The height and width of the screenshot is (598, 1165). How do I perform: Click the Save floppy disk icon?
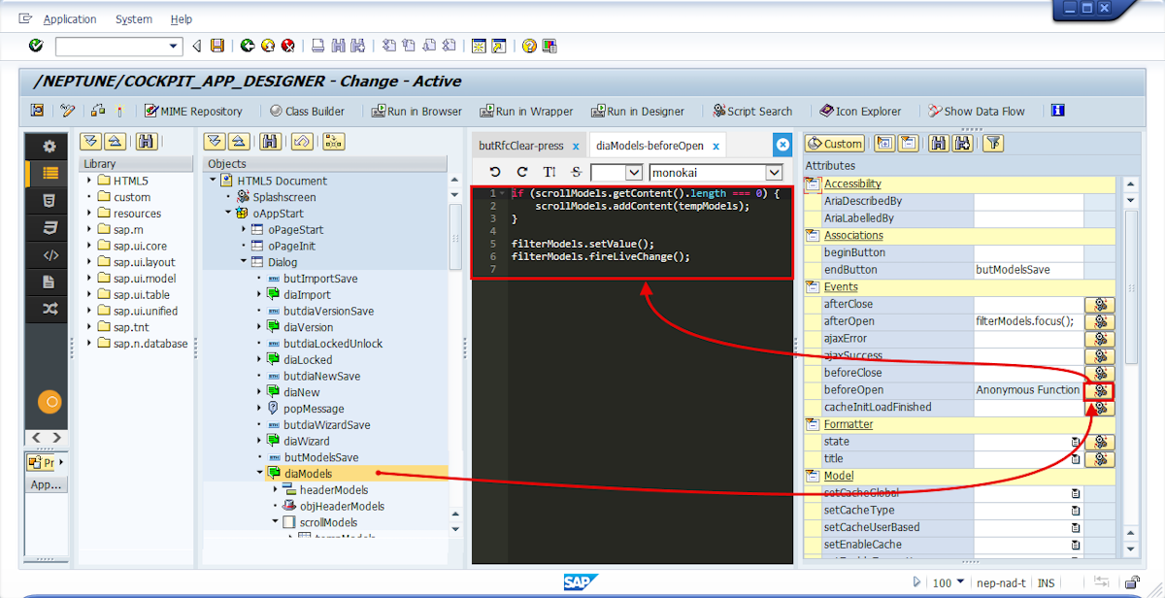pyautogui.click(x=217, y=46)
